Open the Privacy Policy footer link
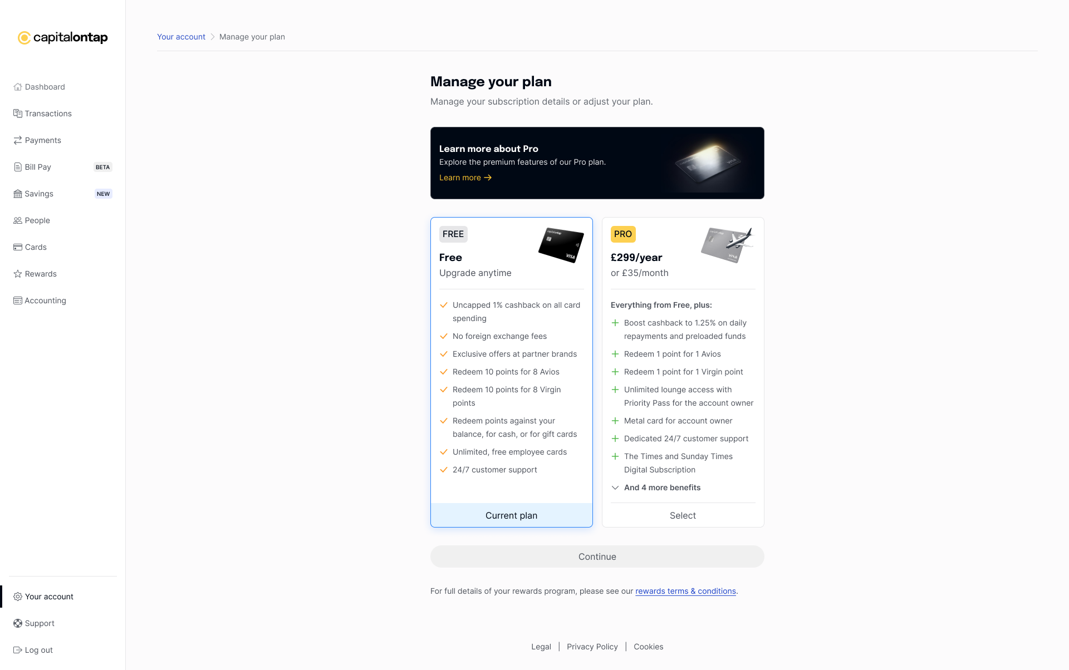1069x670 pixels. 592,647
